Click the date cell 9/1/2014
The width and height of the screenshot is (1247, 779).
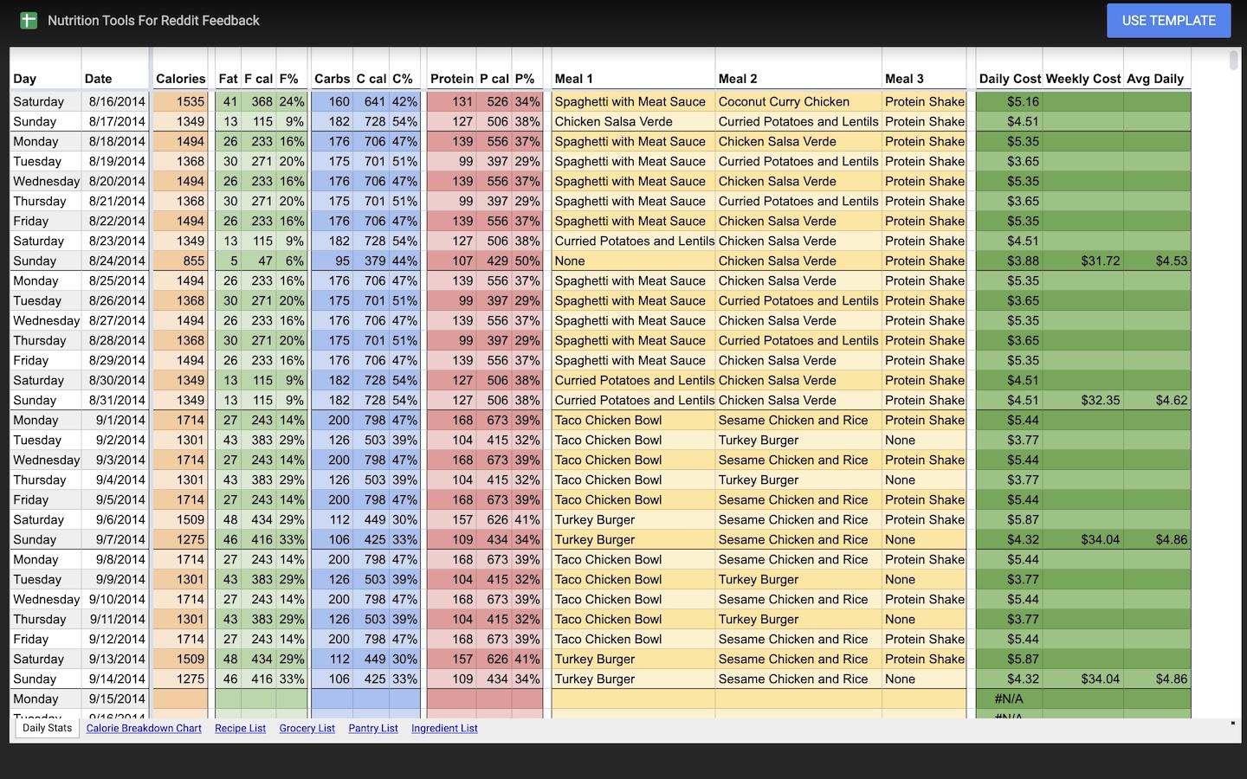pos(114,420)
